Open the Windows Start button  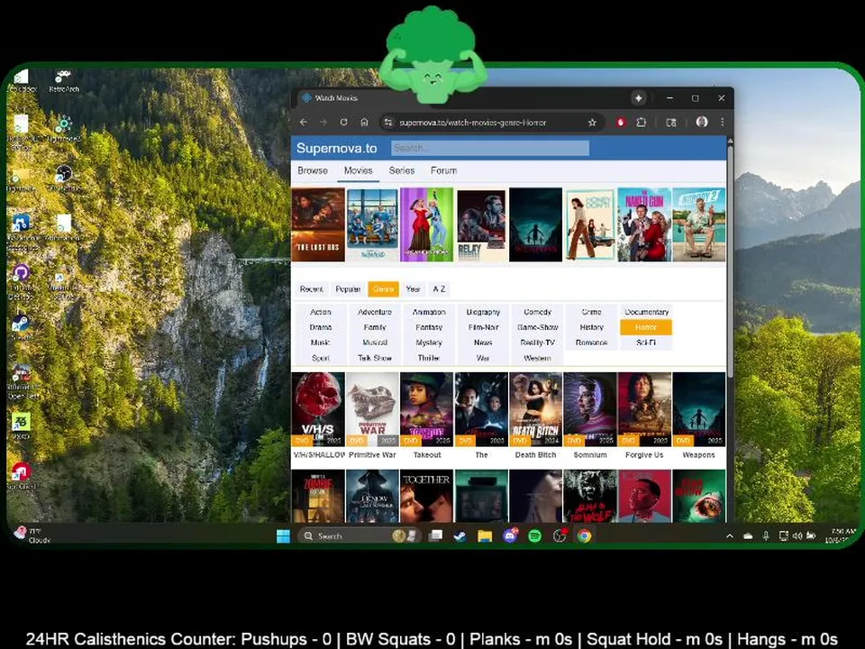283,535
